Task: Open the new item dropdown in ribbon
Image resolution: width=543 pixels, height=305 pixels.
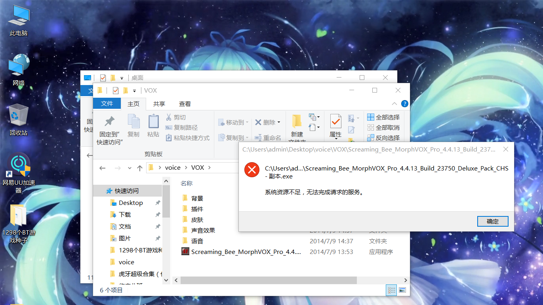Action: point(314,117)
